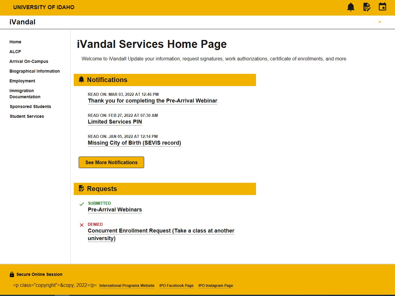This screenshot has width=395, height=296.
Task: Click the iVandal Services Home Page heading
Action: 152,44
